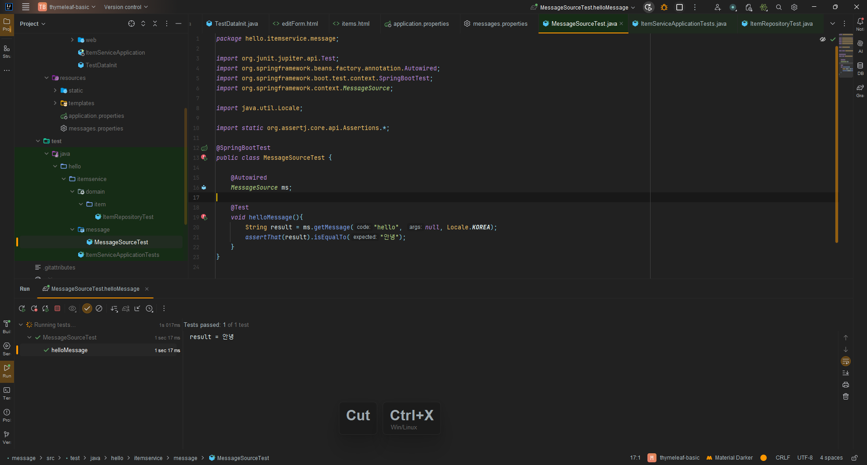The height and width of the screenshot is (465, 867).
Task: Open Code With Me add-user icon
Action: tap(717, 7)
